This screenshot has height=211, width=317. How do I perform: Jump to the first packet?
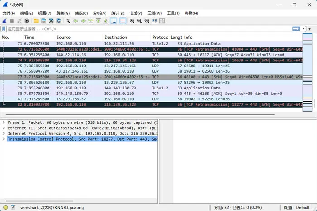(98, 21)
